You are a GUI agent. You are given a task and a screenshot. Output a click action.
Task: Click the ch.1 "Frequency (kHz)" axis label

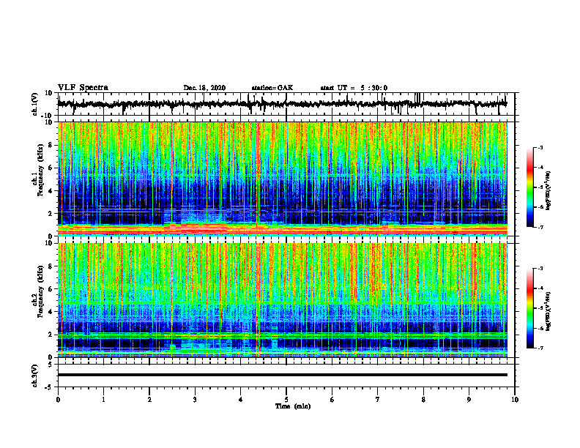pyautogui.click(x=40, y=170)
